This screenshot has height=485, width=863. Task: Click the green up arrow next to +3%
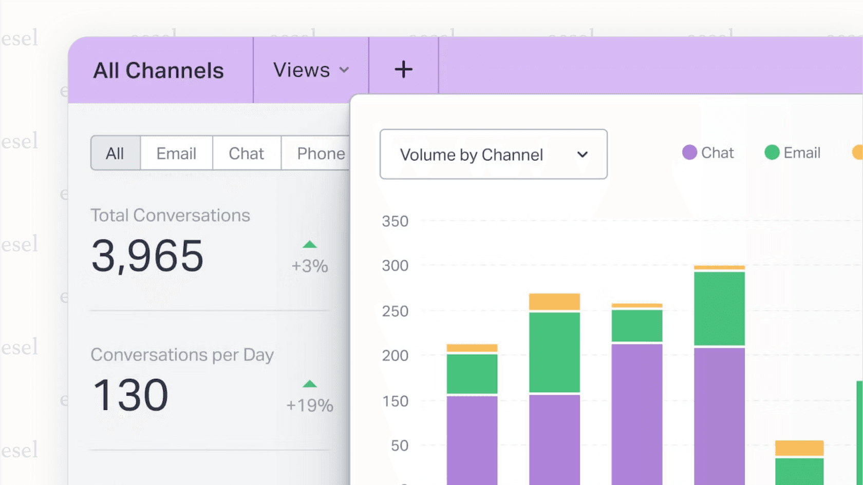[309, 244]
